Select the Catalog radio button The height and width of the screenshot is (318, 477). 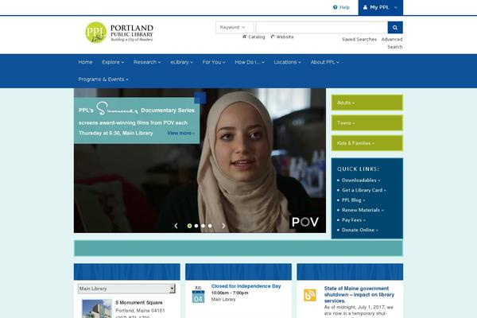click(x=244, y=37)
